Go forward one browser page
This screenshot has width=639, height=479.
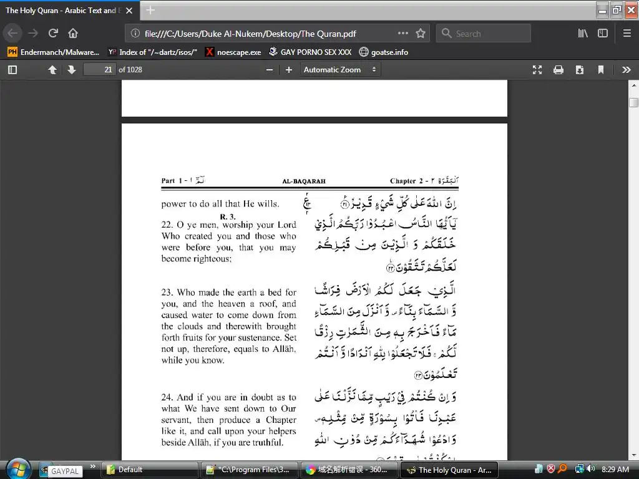pos(33,33)
